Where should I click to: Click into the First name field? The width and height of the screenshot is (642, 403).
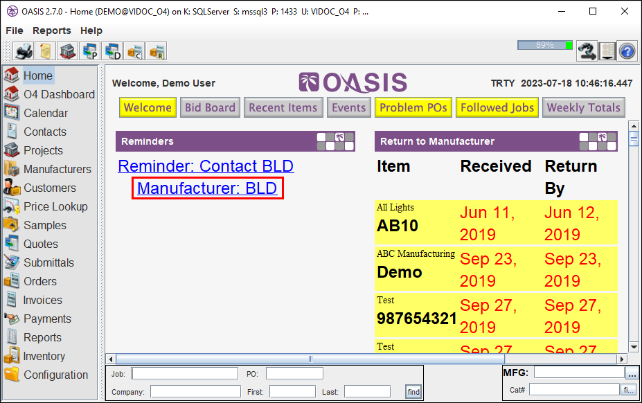[x=293, y=391]
